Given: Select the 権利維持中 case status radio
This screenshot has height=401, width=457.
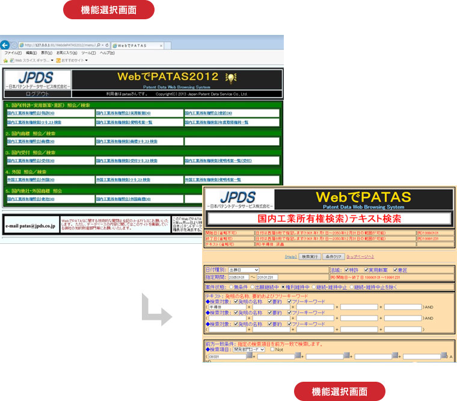Looking at the screenshot, I should pyautogui.click(x=283, y=287).
